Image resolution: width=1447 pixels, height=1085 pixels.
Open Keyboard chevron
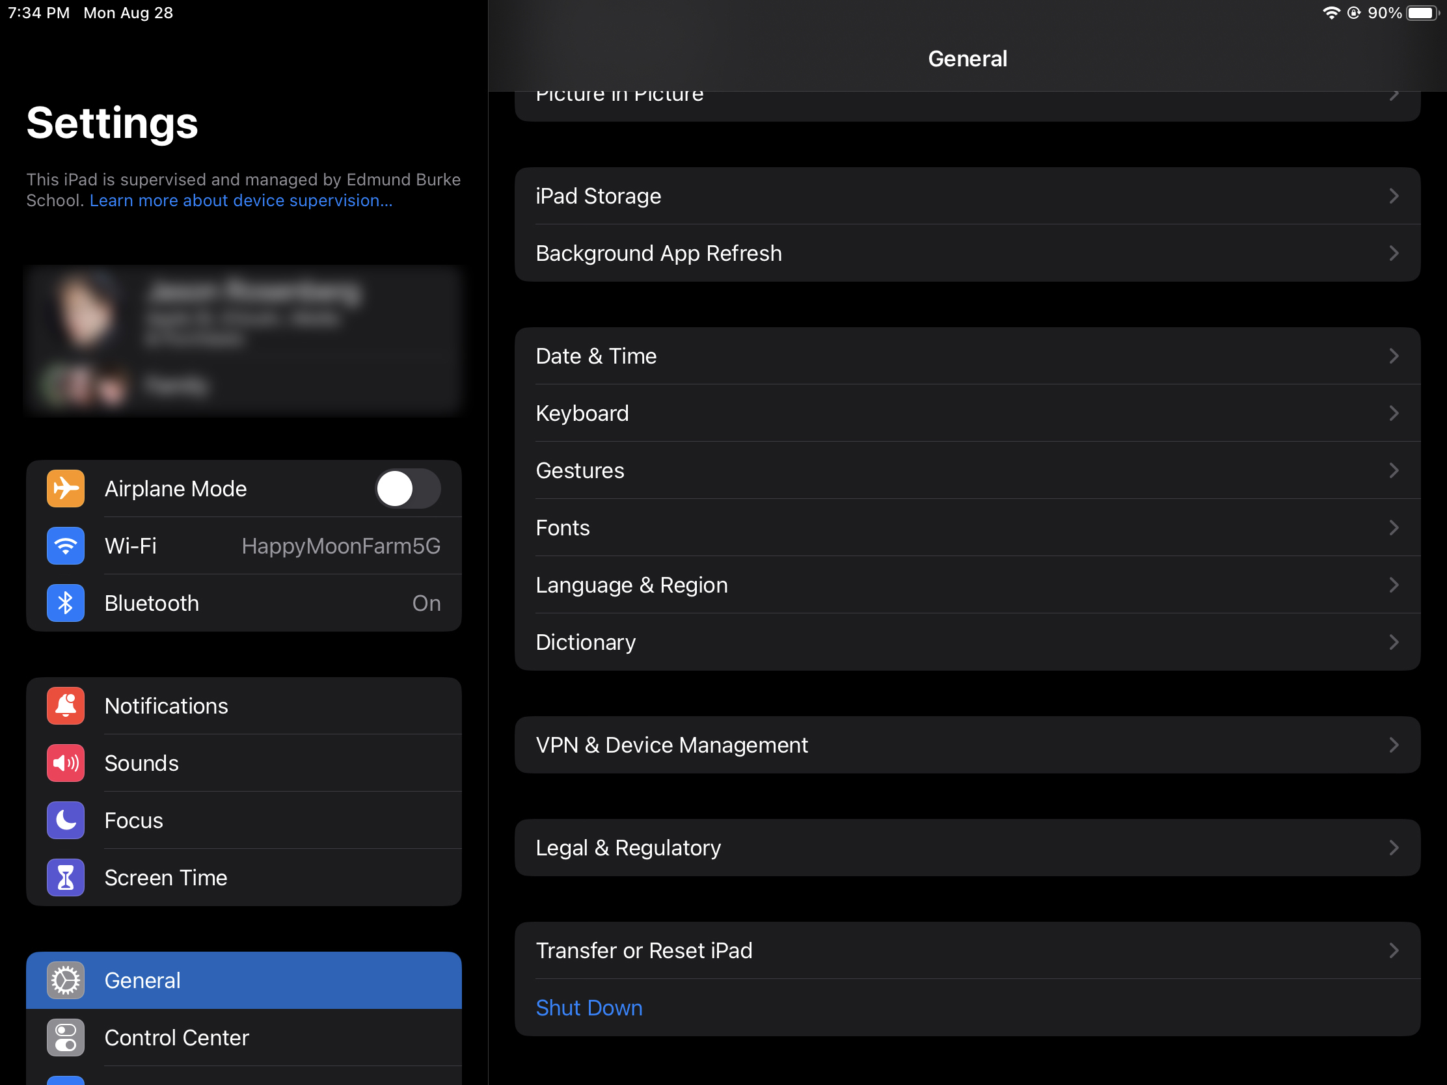(x=1394, y=413)
